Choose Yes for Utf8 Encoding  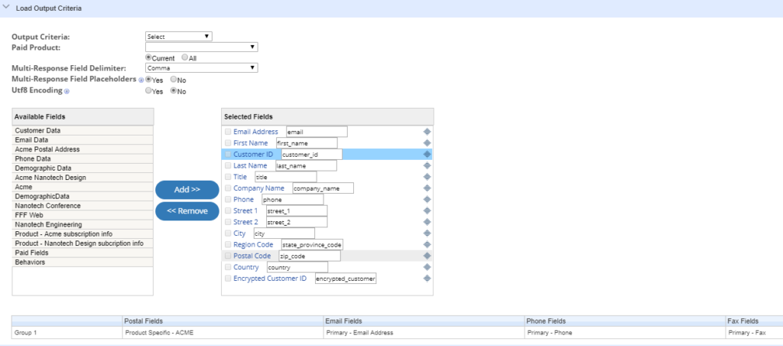(x=148, y=91)
